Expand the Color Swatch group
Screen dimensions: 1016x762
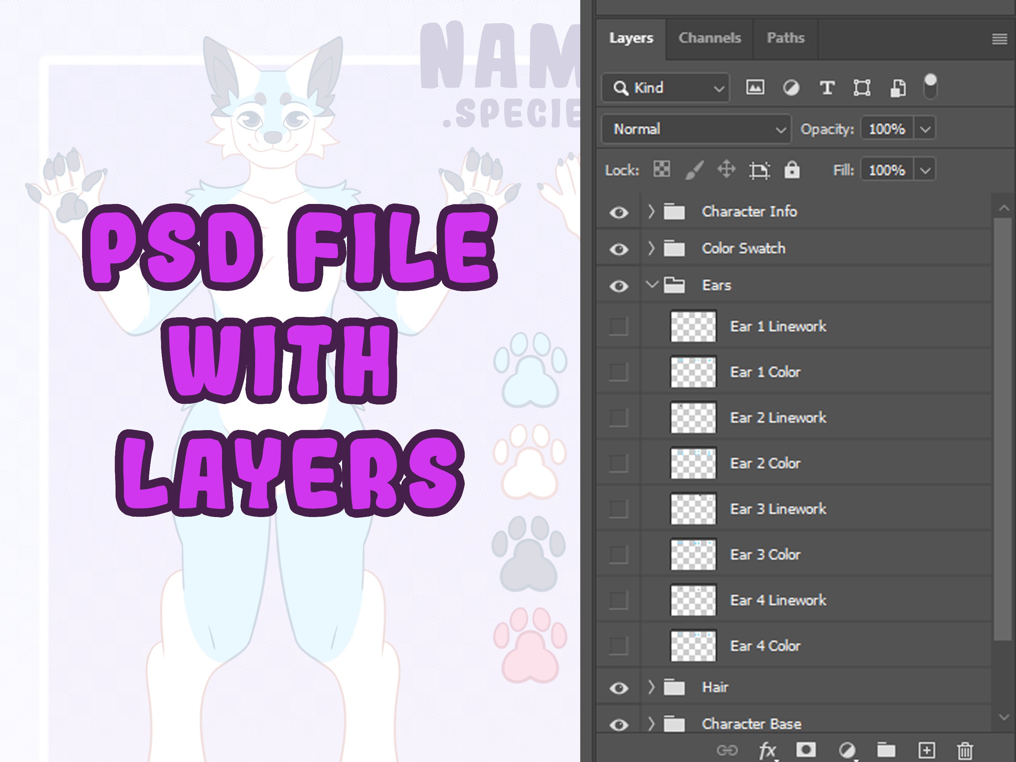click(x=651, y=248)
